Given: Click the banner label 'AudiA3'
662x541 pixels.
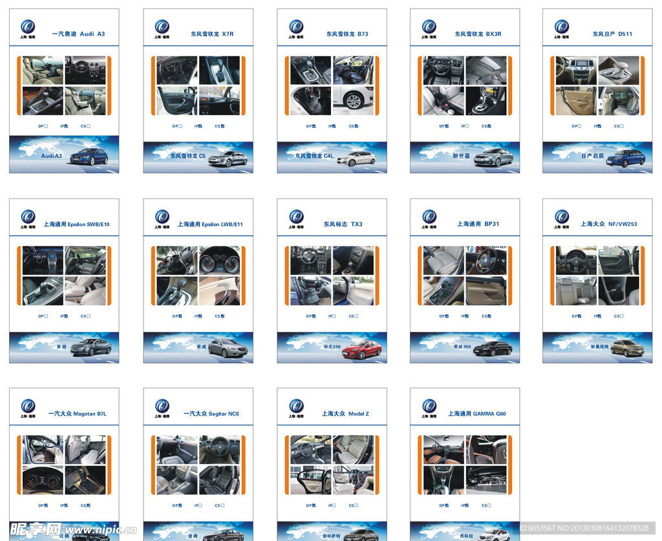Looking at the screenshot, I should click(52, 156).
